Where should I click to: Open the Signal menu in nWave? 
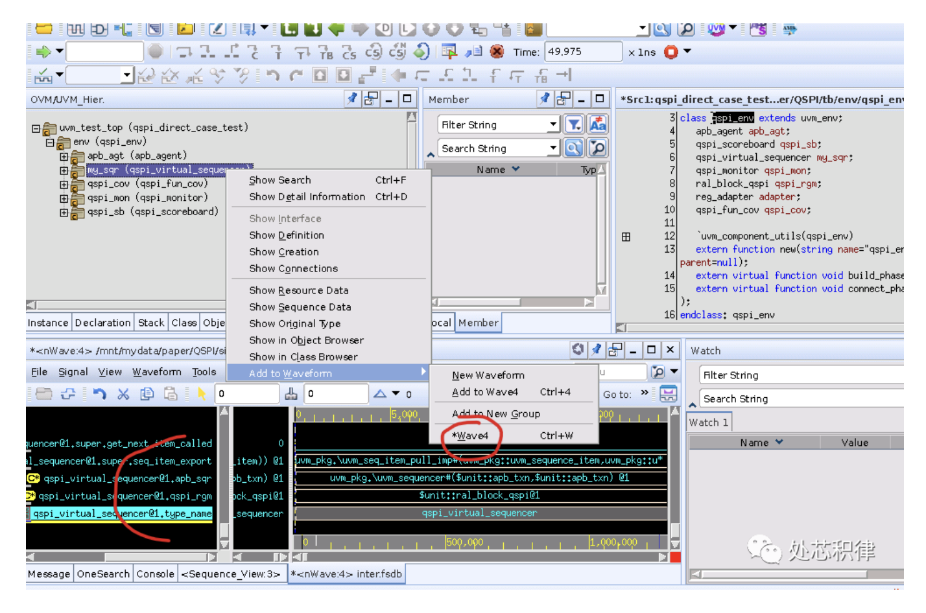point(73,372)
